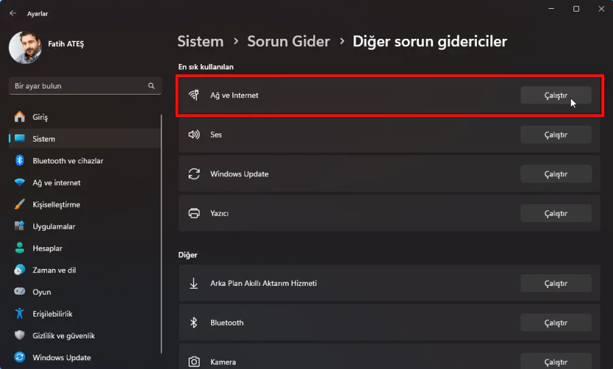This screenshot has height=369, width=613.
Task: Click the 'Kamera' row label
Action: 223,362
